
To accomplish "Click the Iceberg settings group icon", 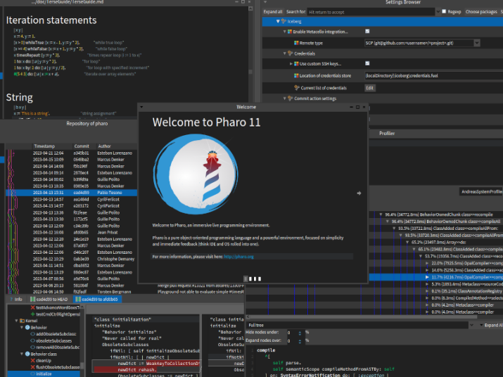I will pyautogui.click(x=284, y=22).
